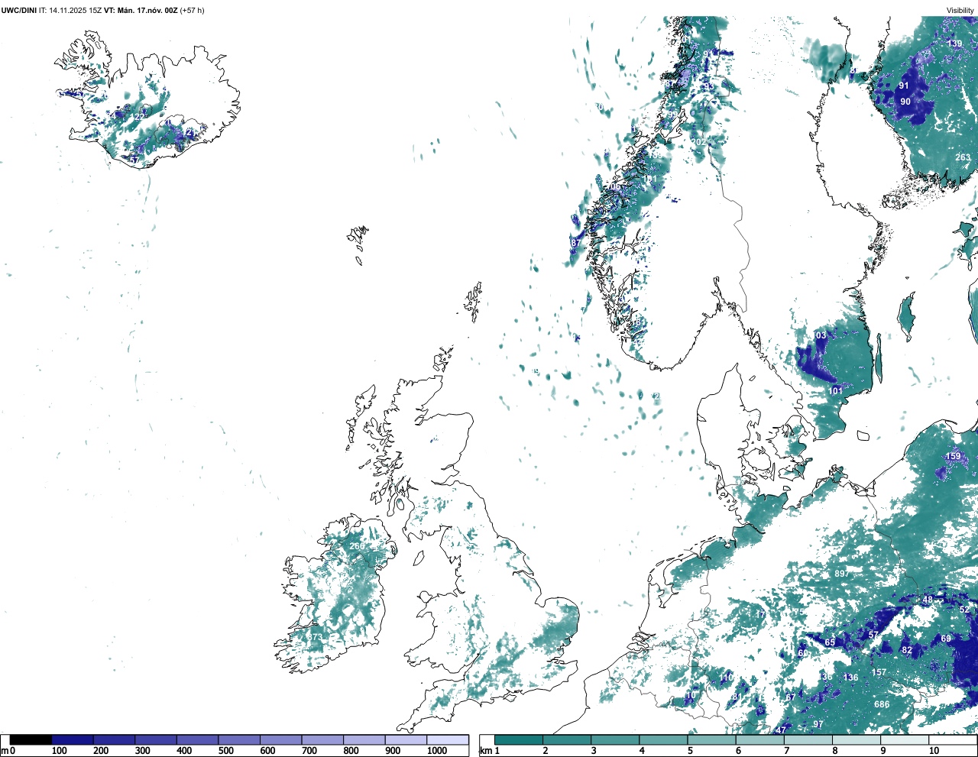
Task: Click the "48" value on the map
Action: 928,600
